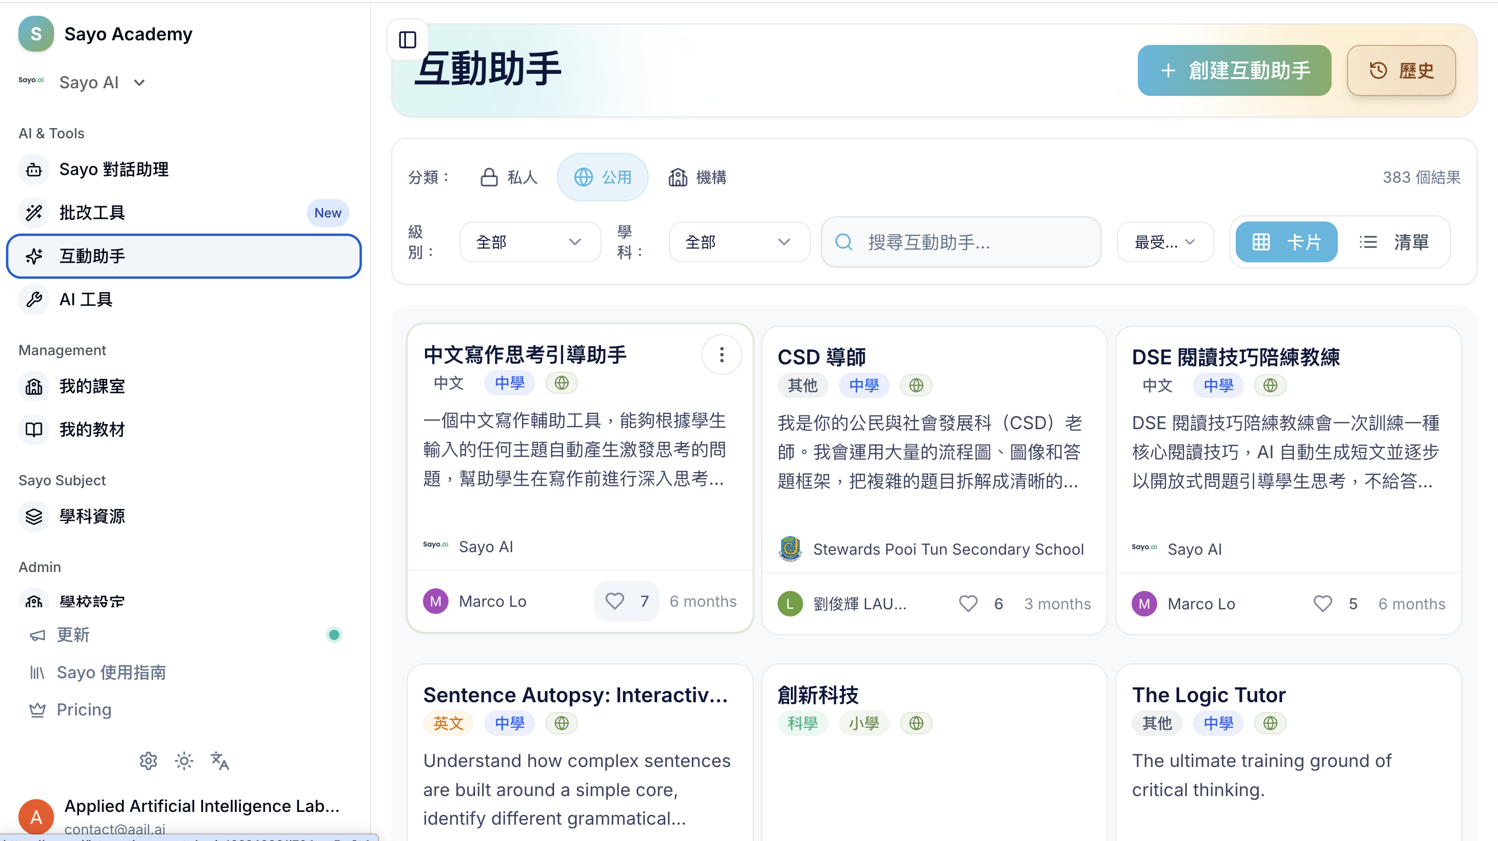Viewport: 1498px width, 841px height.
Task: Open 批改工具 in sidebar
Action: [x=184, y=213]
